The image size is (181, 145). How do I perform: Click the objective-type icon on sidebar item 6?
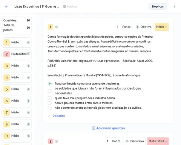(28, 101)
